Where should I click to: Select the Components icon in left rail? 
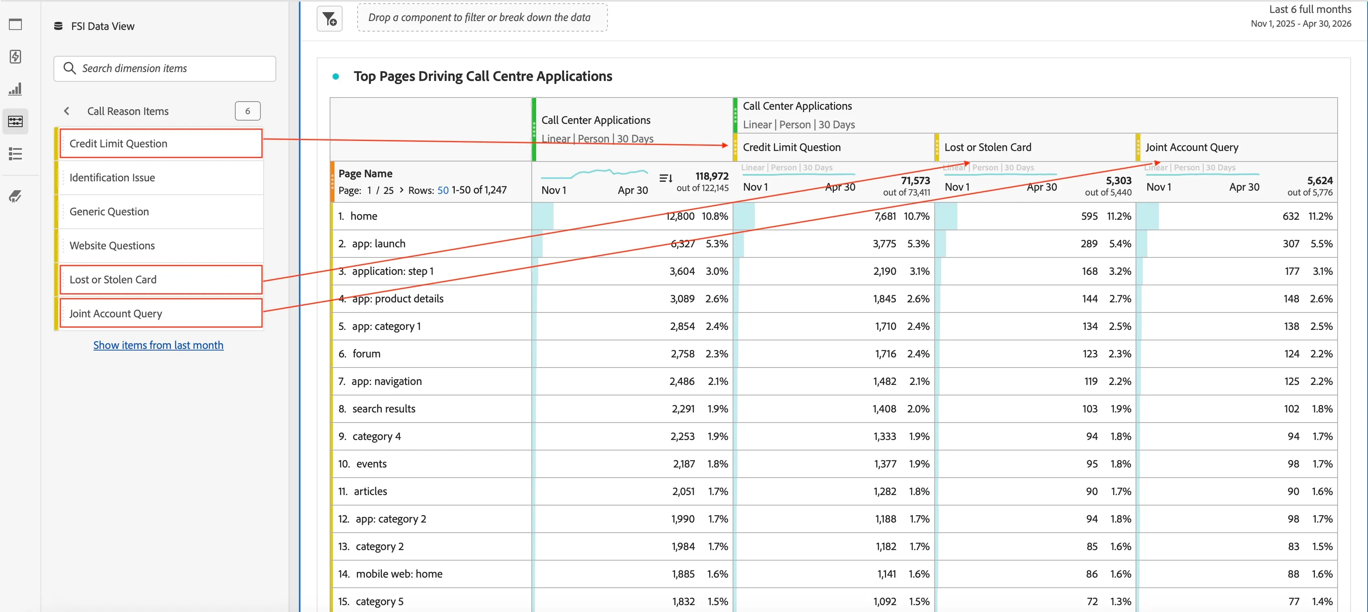(15, 121)
